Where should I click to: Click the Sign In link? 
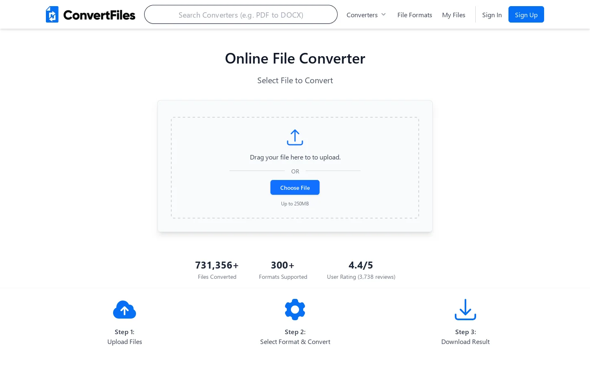coord(492,15)
